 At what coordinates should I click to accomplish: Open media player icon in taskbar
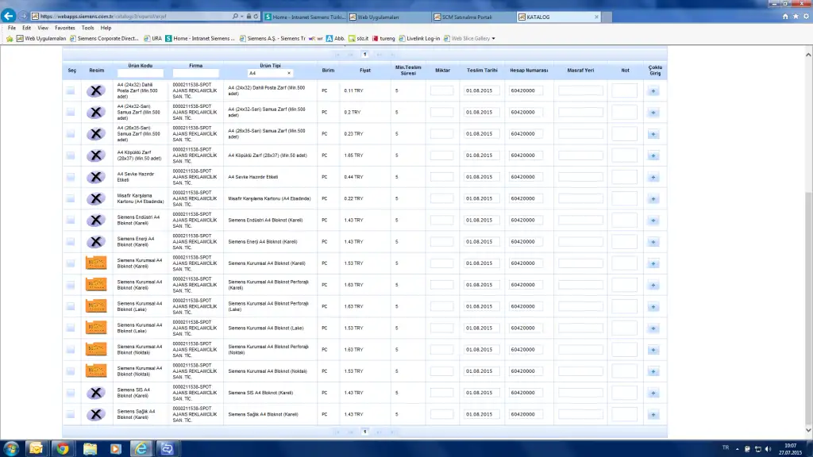[x=115, y=449]
